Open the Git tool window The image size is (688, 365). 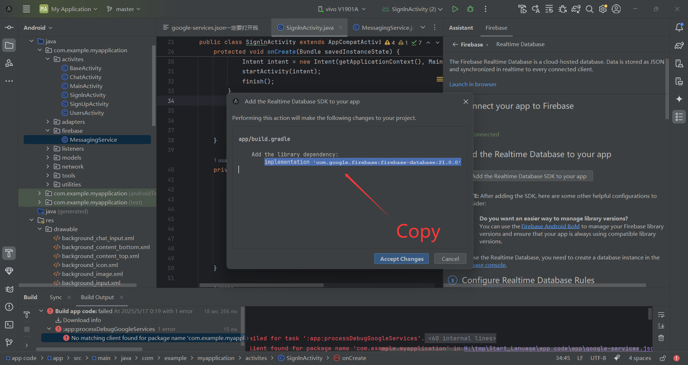tap(9, 343)
